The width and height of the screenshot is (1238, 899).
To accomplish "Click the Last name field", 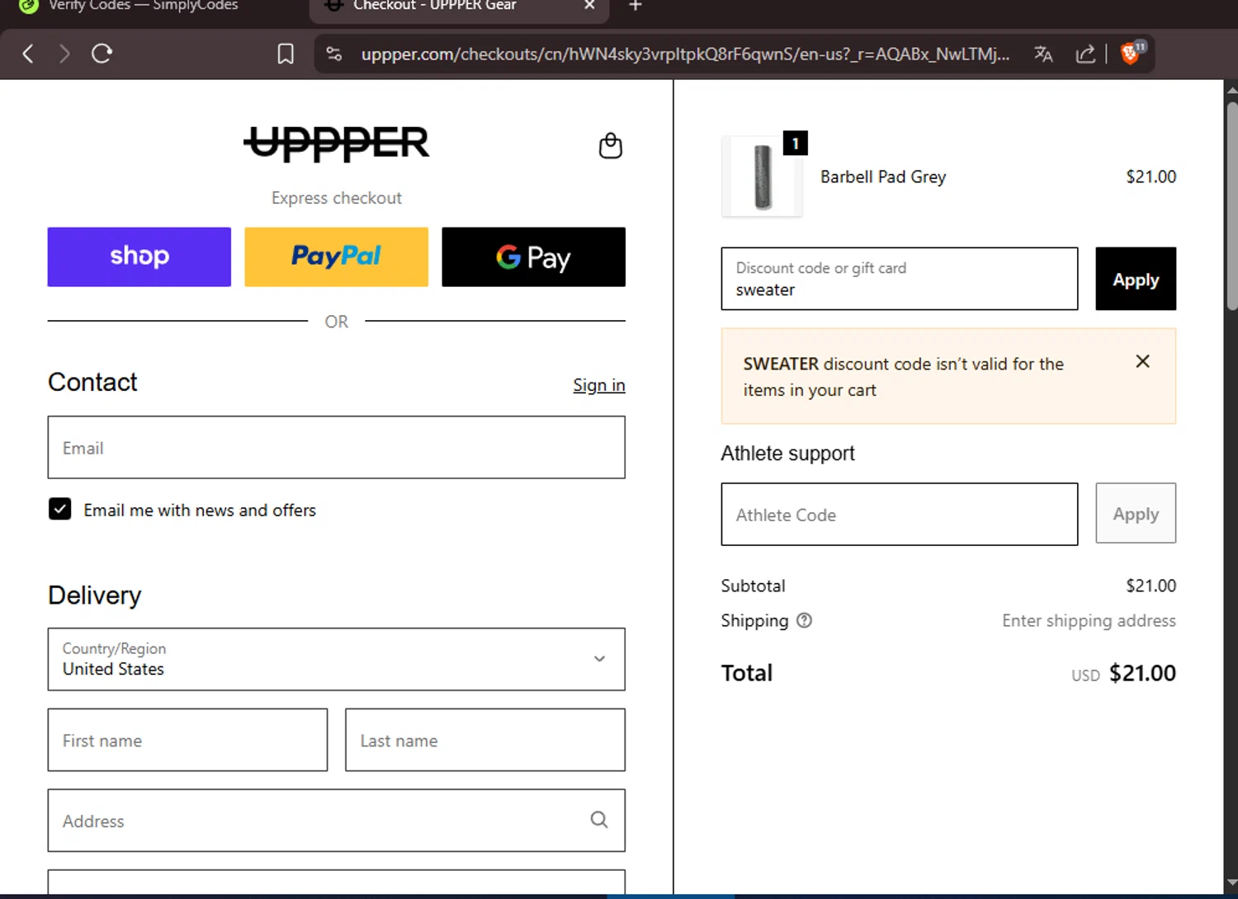I will [485, 741].
